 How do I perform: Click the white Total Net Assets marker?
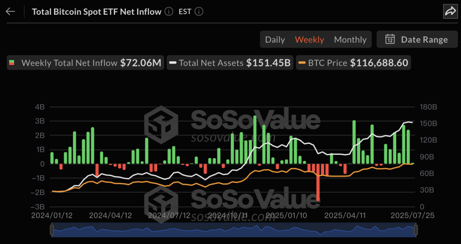(173, 63)
